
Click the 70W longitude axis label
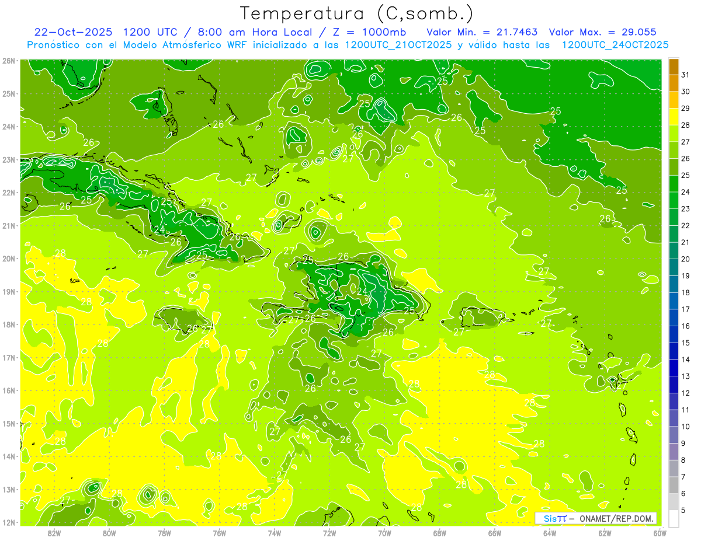[384, 532]
